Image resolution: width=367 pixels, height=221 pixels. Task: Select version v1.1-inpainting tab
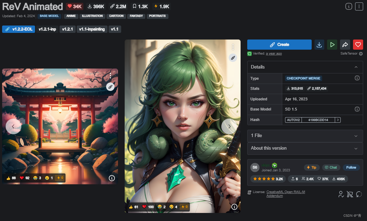[x=92, y=29]
